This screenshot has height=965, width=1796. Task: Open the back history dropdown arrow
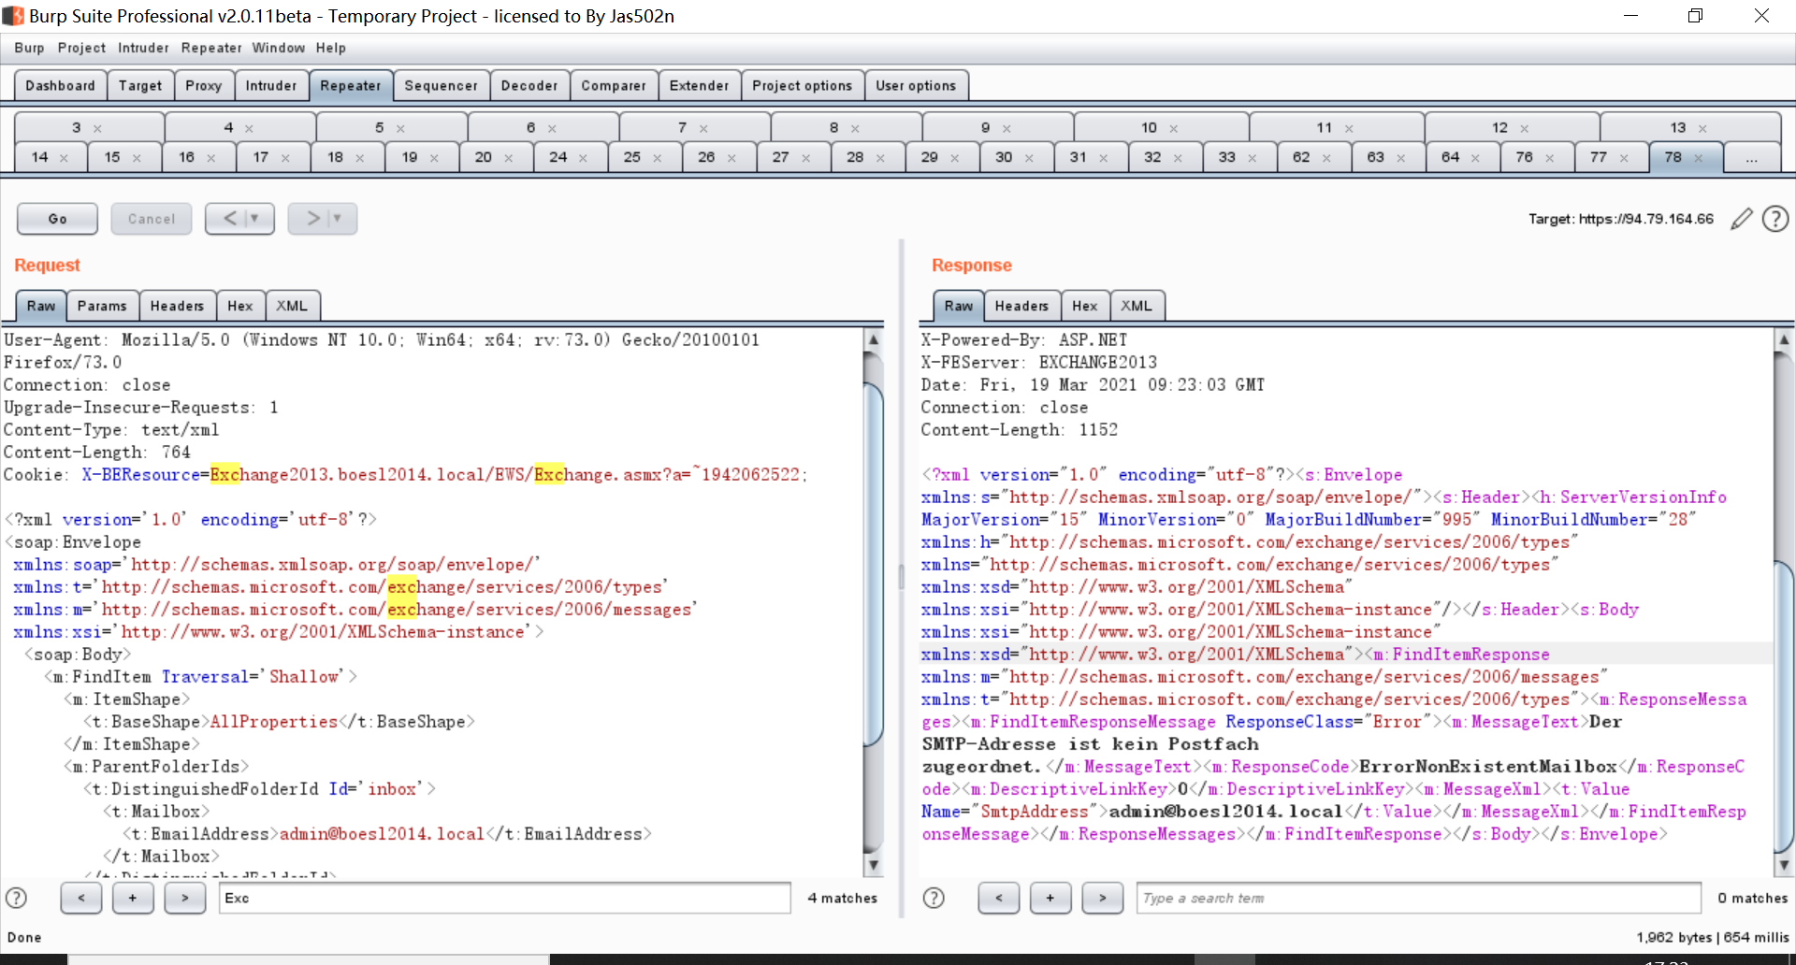pos(254,218)
